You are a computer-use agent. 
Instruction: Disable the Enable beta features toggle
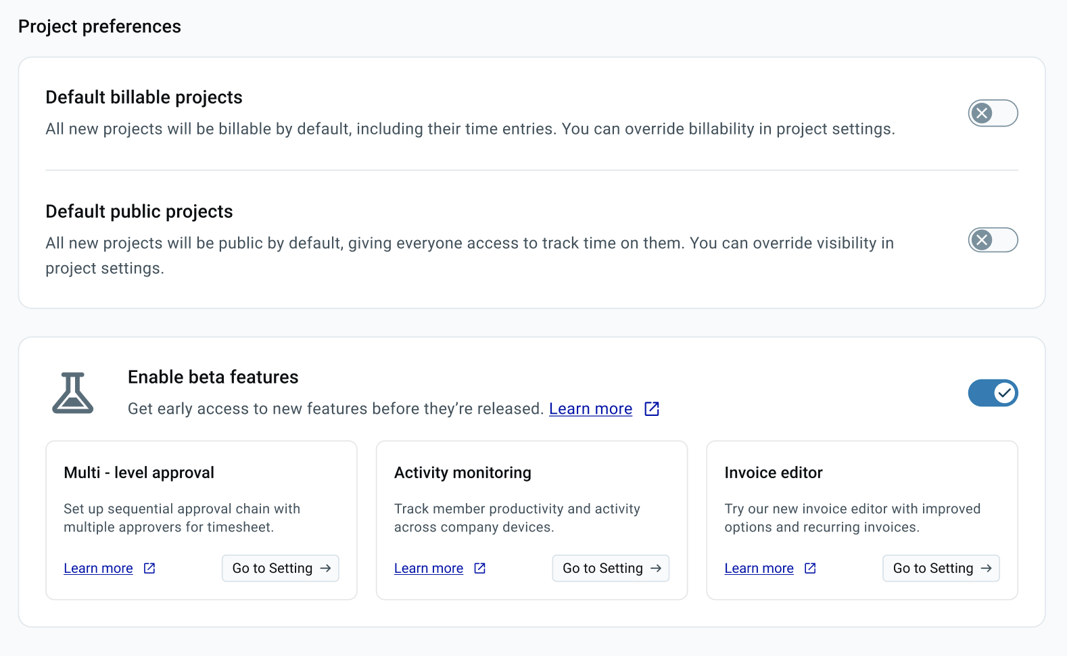tap(993, 393)
